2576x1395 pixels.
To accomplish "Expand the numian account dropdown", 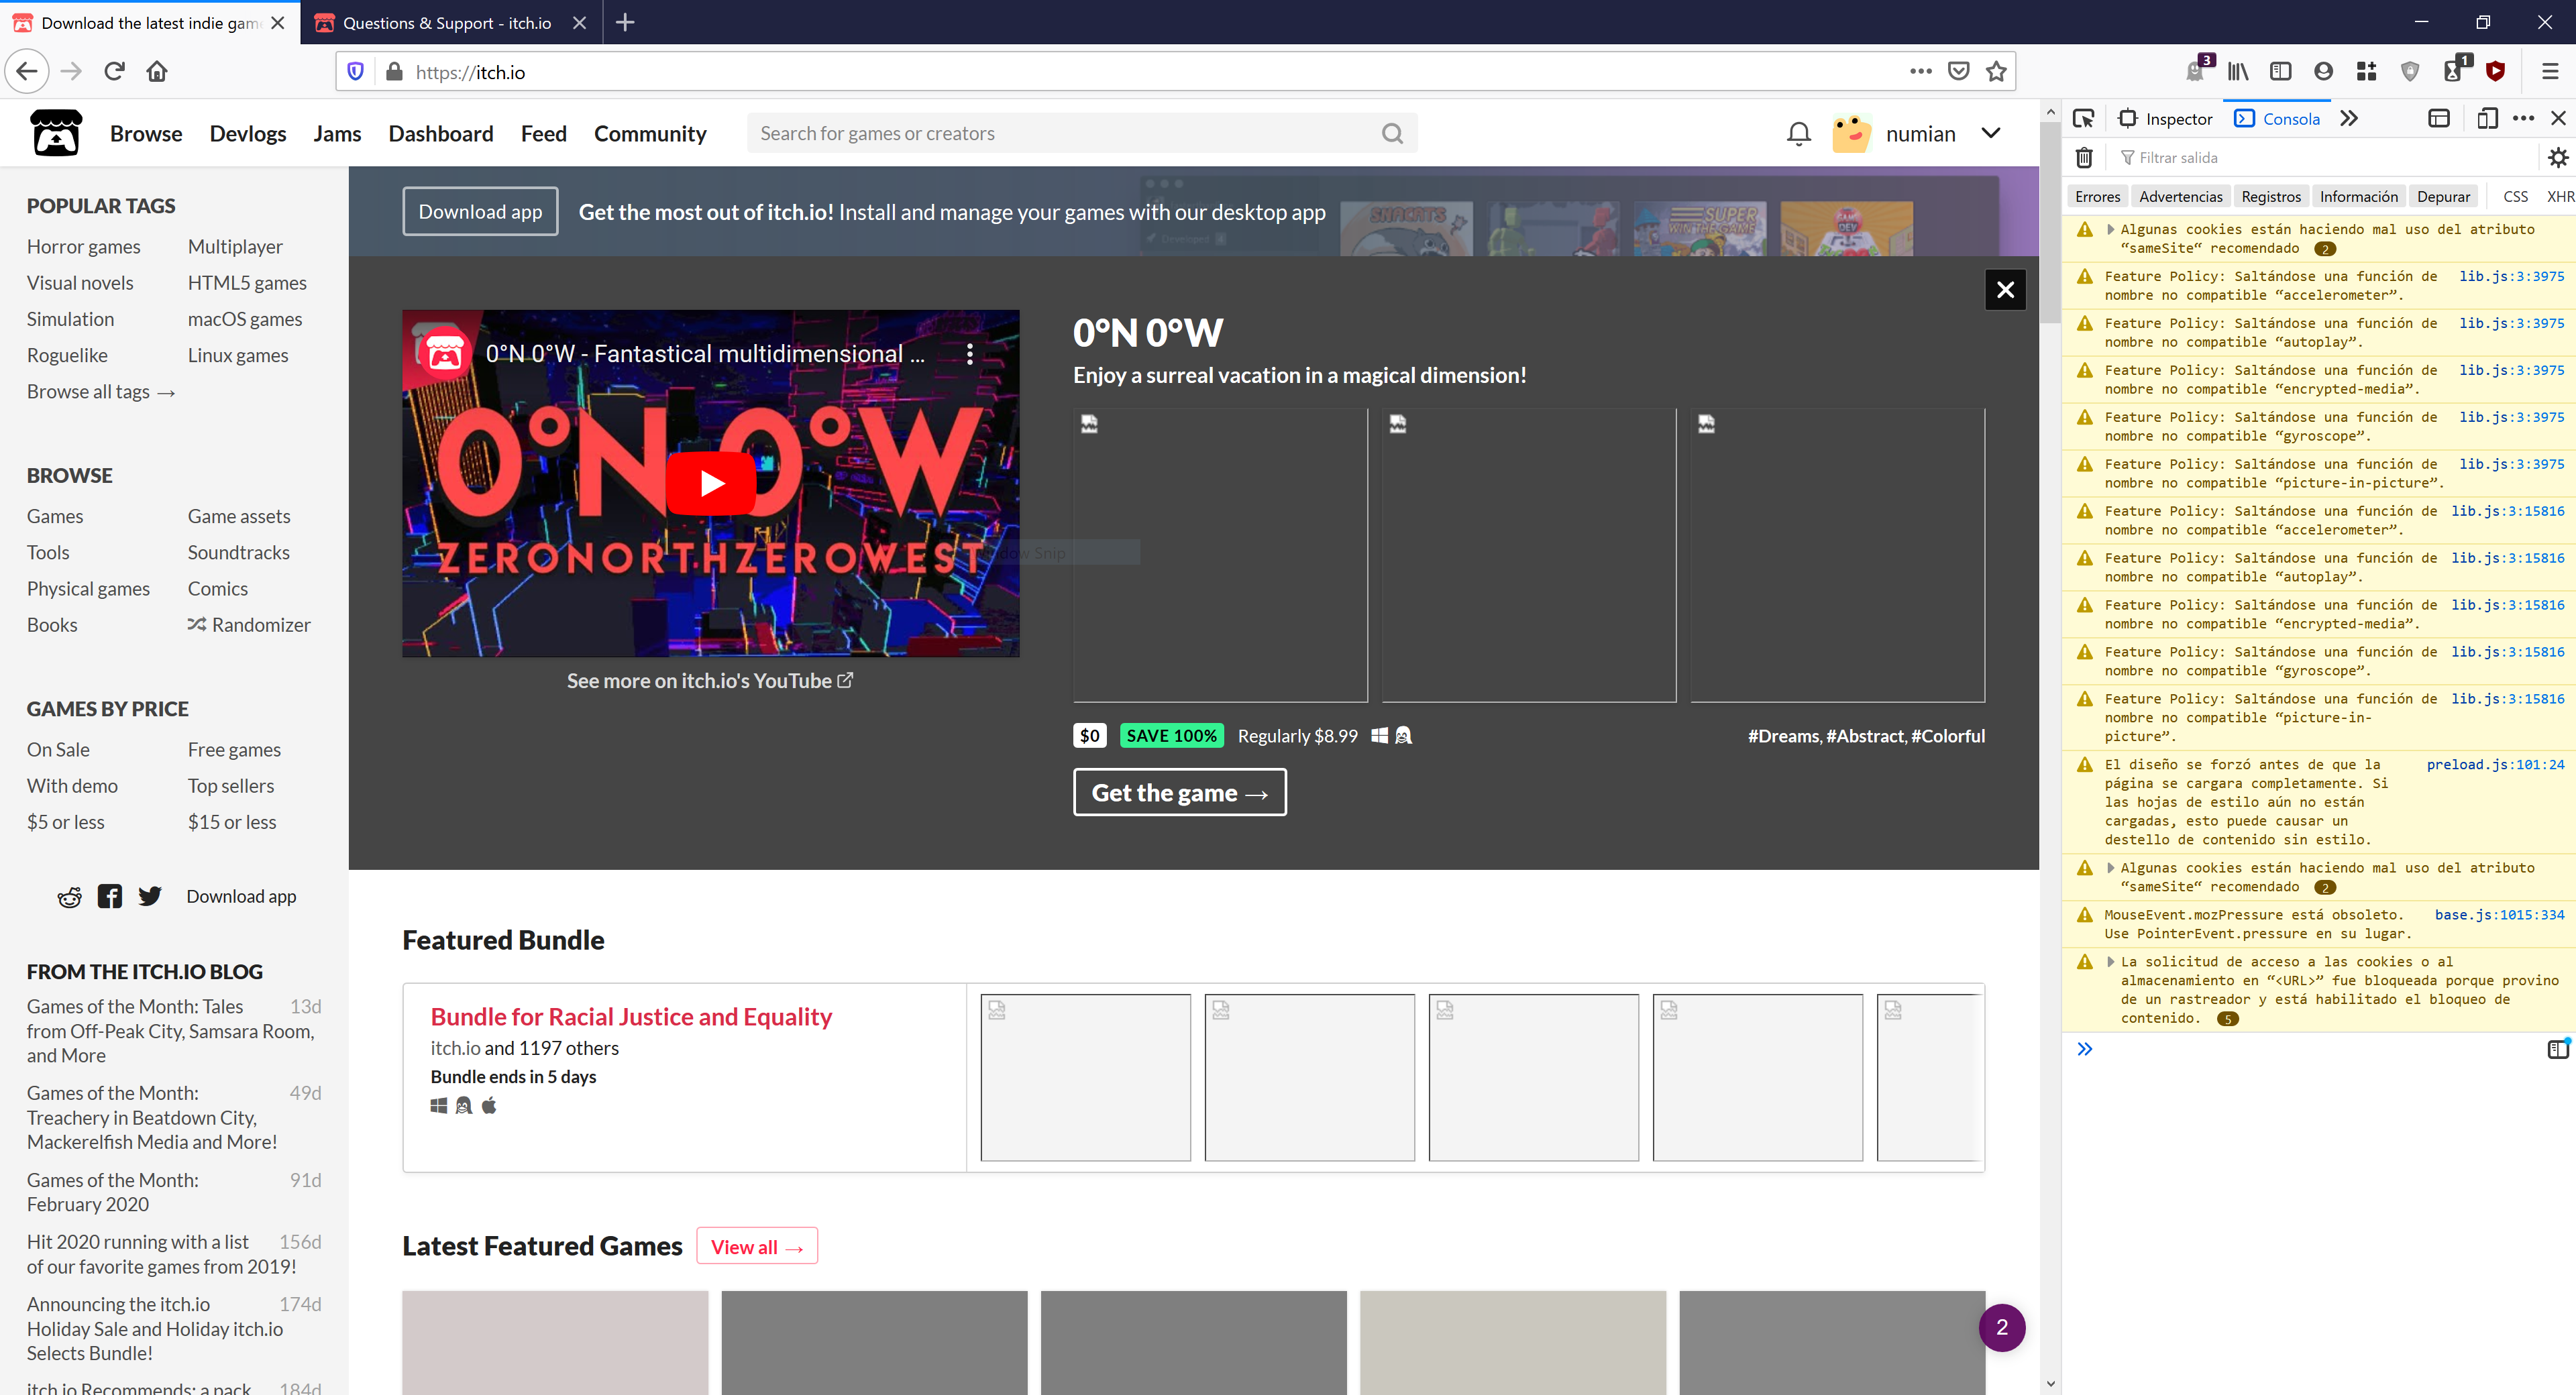I will (x=1991, y=133).
